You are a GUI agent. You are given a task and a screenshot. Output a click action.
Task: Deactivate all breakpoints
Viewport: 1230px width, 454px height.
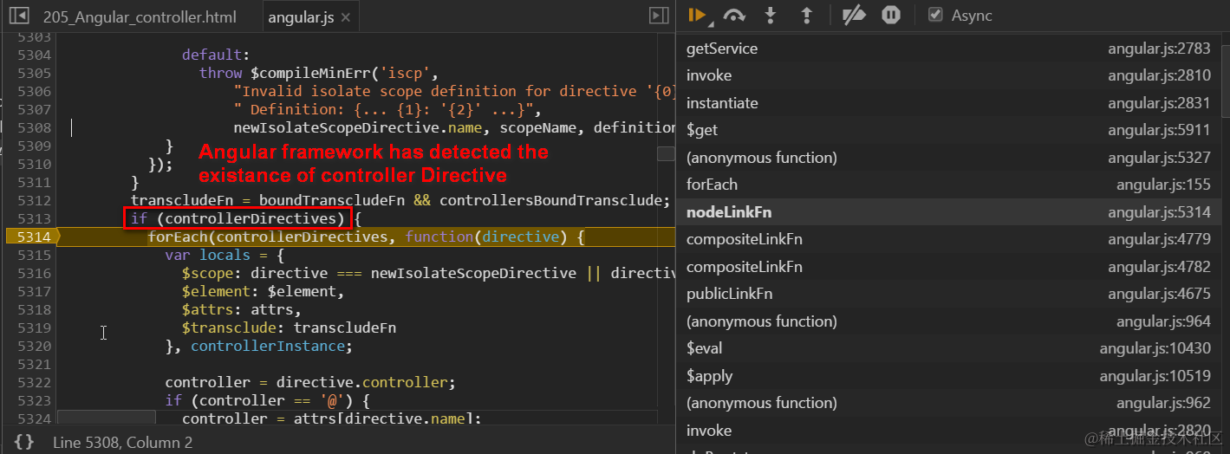point(854,16)
